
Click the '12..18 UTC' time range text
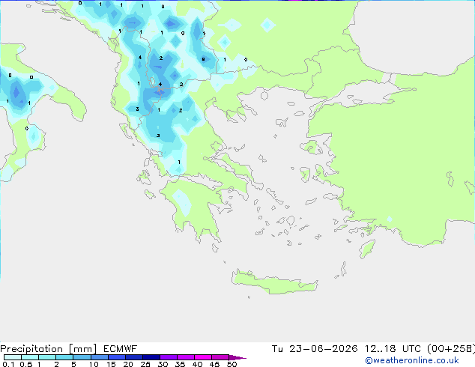[393, 349]
